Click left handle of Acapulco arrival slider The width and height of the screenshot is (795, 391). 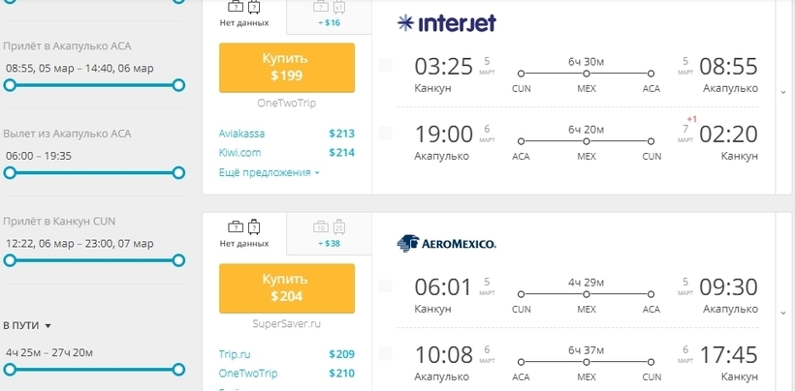10,85
